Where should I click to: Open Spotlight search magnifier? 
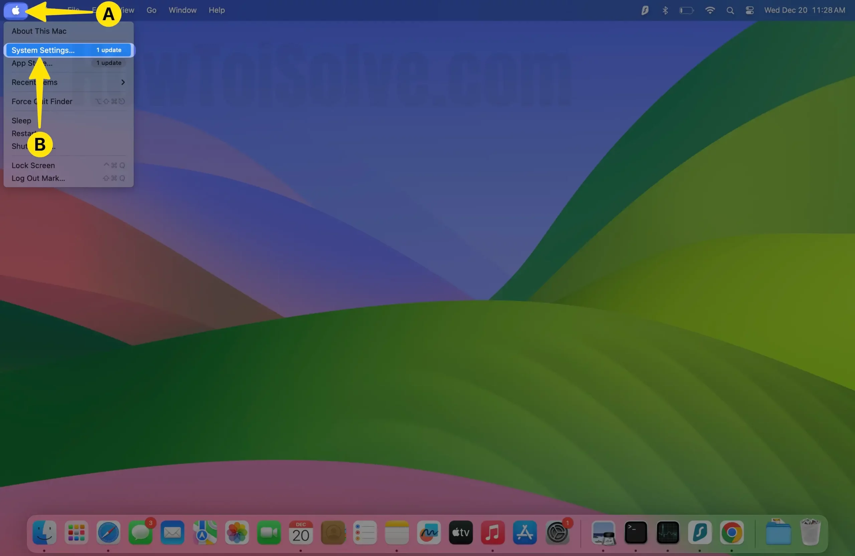click(730, 10)
